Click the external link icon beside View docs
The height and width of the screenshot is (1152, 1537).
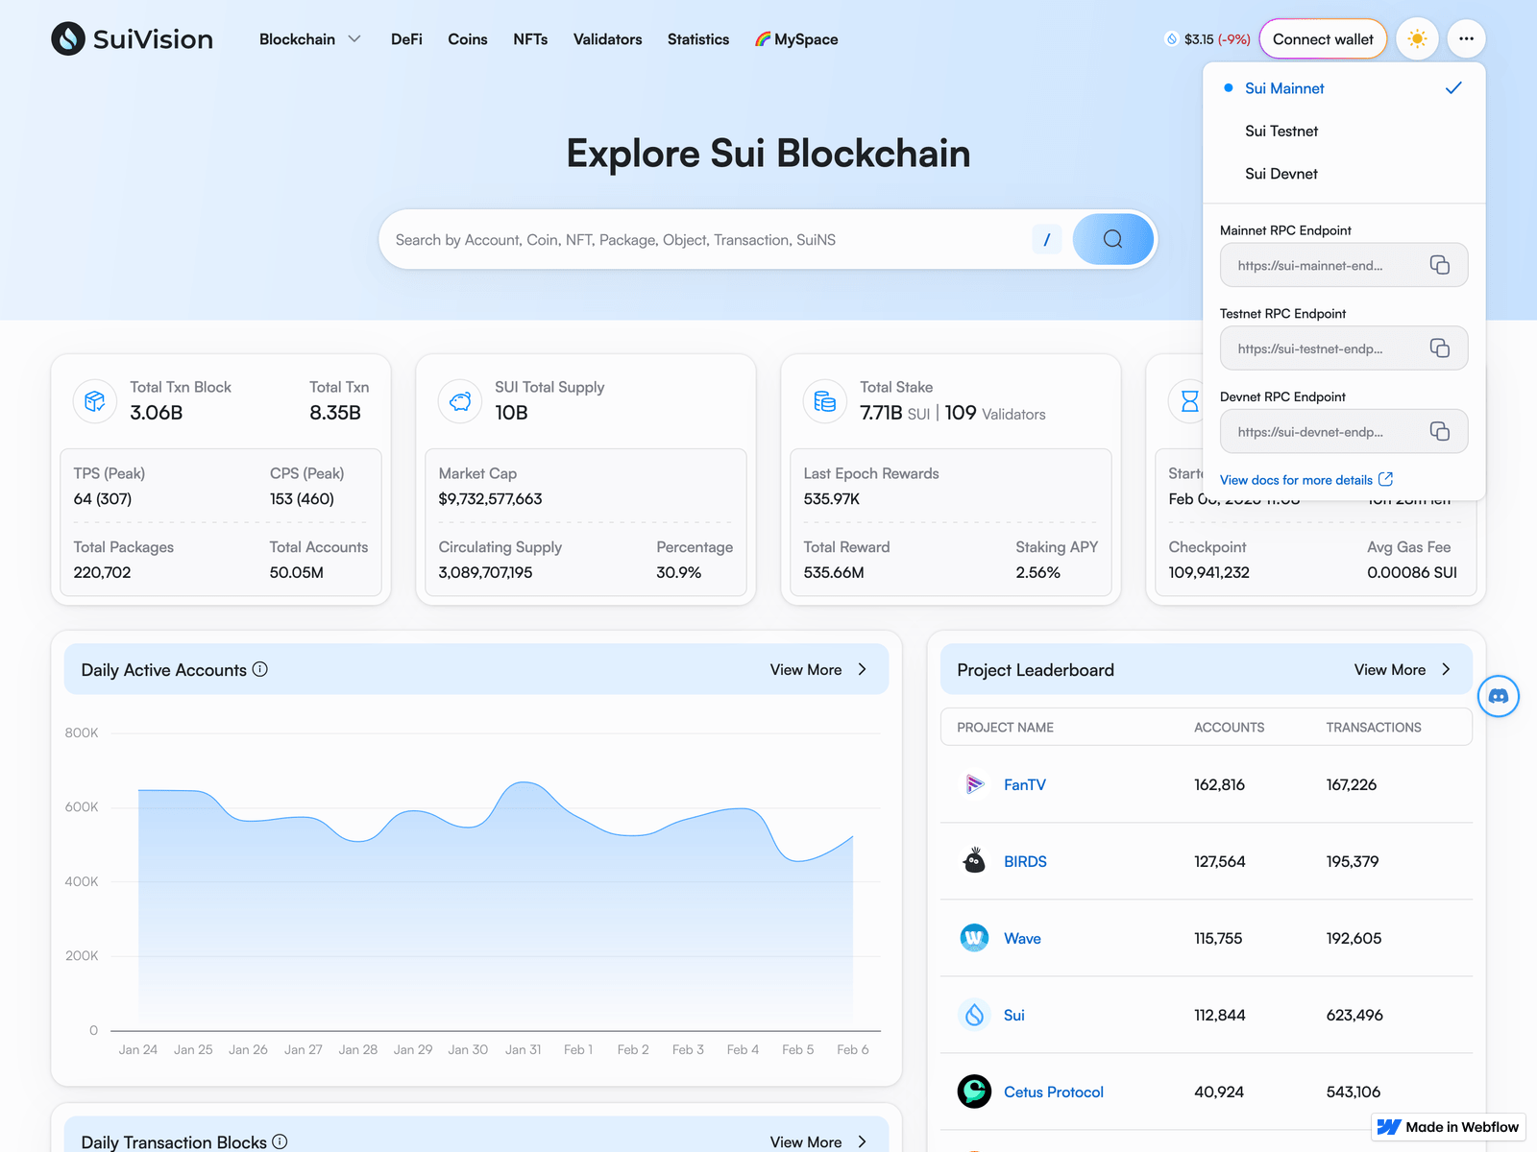point(1385,479)
